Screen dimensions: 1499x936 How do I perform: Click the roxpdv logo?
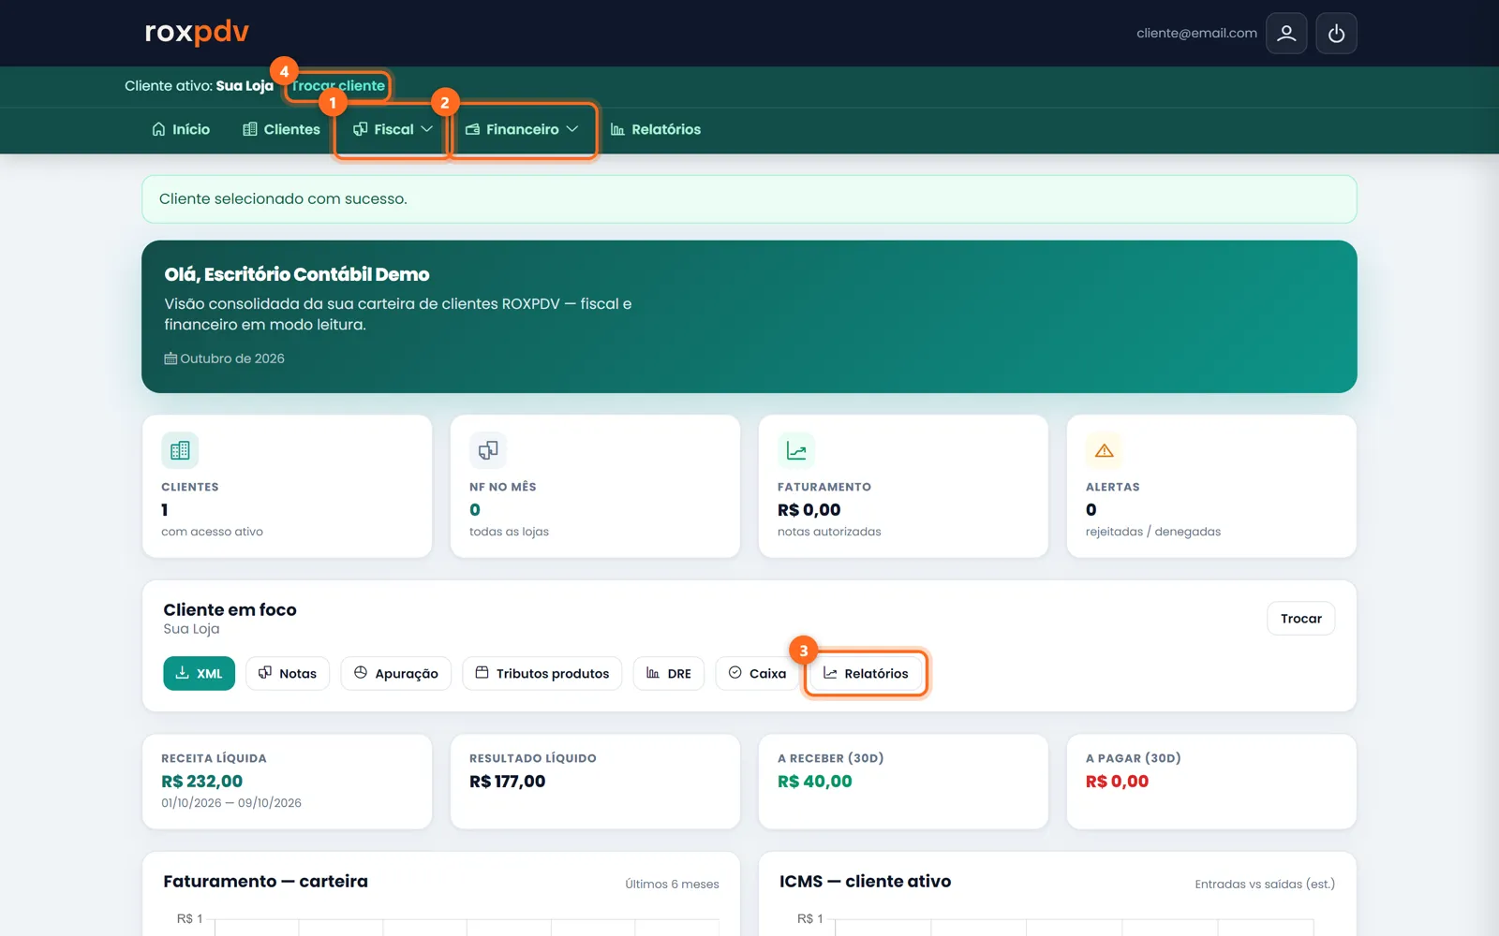point(197,32)
